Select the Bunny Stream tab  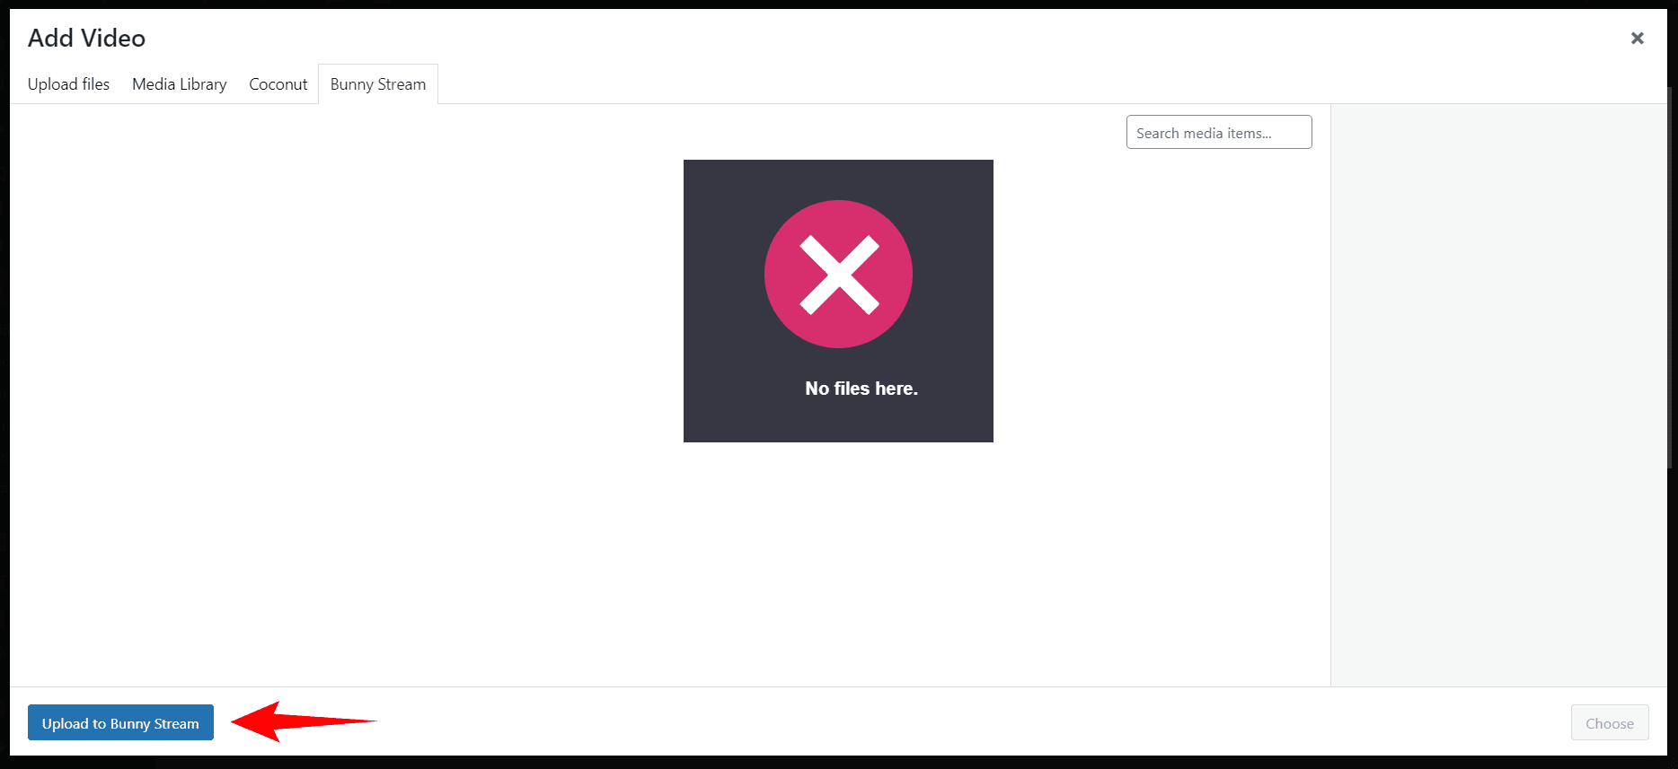pos(378,84)
